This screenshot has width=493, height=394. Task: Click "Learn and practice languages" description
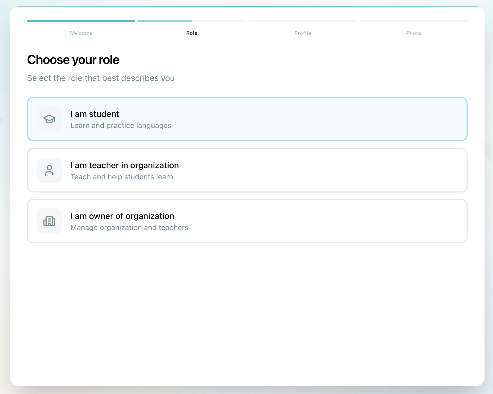pyautogui.click(x=121, y=126)
